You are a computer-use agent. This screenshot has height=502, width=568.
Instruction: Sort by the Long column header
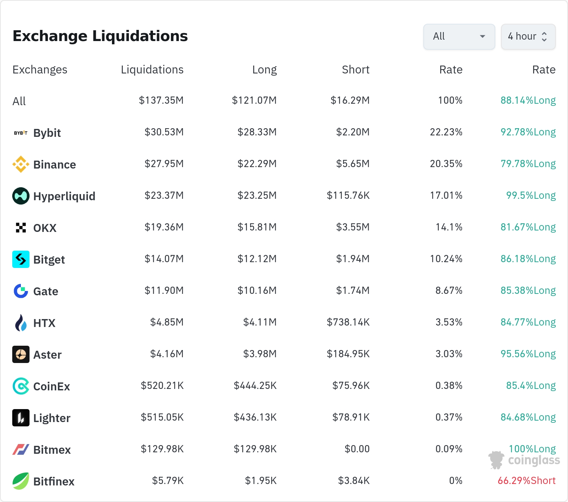(264, 70)
